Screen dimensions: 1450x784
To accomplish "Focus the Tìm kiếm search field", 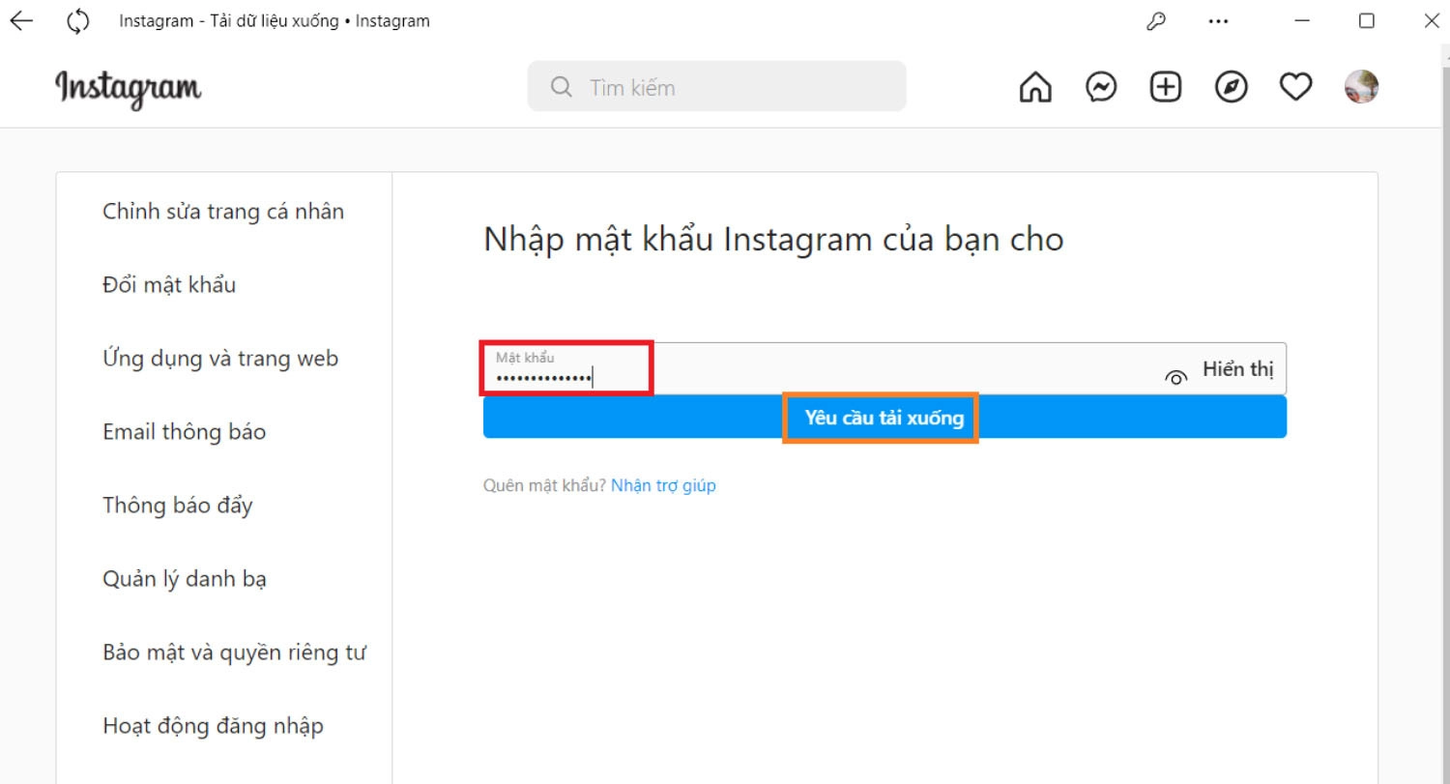I will point(716,87).
